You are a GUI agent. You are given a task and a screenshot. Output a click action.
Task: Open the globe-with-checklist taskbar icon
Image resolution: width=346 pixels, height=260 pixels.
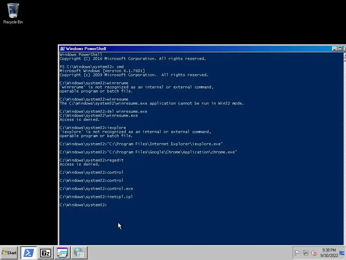tap(79, 253)
